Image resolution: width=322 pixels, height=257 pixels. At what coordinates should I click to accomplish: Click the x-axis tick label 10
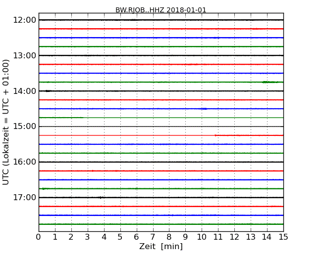point(202,237)
